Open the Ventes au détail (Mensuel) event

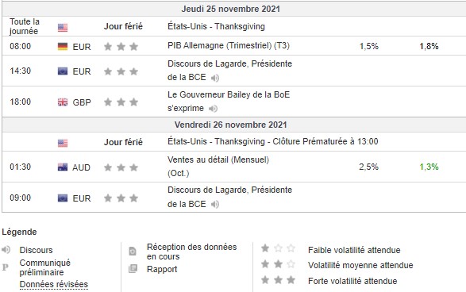[218, 167]
